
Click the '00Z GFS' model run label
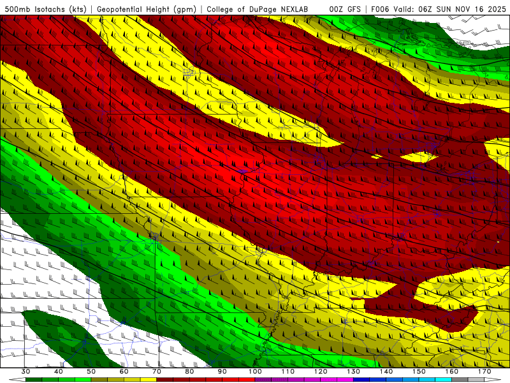pos(345,9)
